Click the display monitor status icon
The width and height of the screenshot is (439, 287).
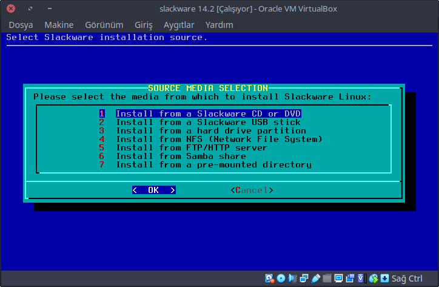(x=338, y=279)
